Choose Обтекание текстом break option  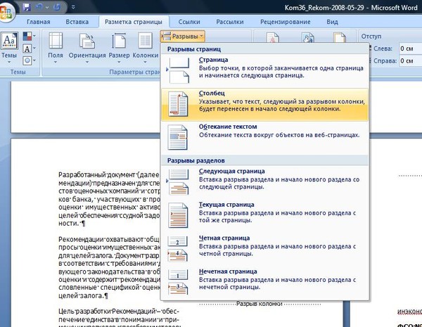265,138
